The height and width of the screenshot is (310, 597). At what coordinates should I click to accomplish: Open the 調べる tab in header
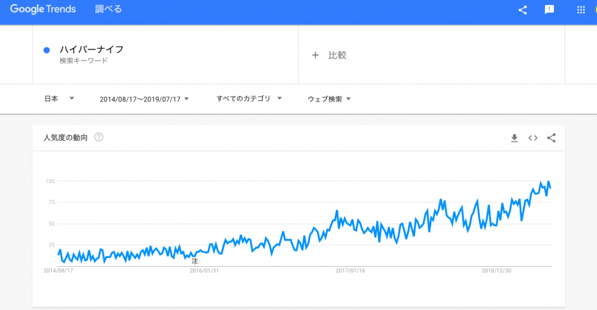pyautogui.click(x=108, y=9)
